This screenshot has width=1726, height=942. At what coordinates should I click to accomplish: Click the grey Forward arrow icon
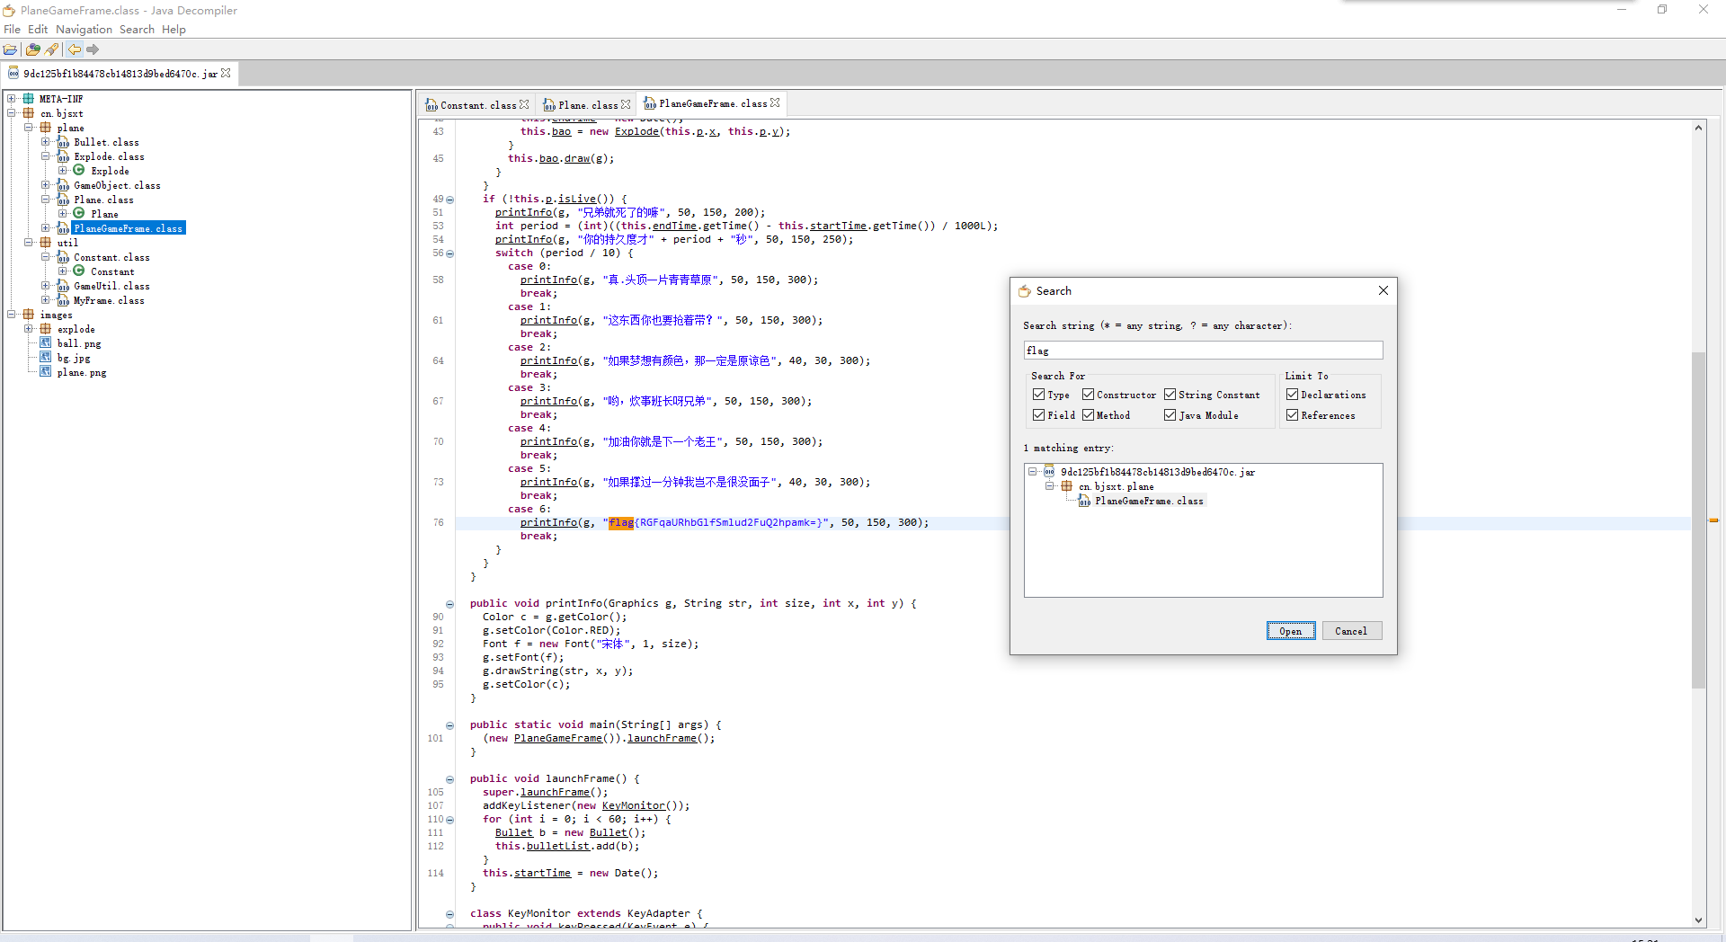93,49
